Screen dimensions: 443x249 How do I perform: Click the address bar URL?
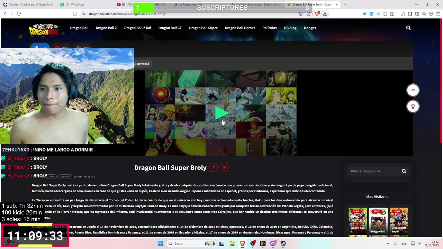pos(127,14)
